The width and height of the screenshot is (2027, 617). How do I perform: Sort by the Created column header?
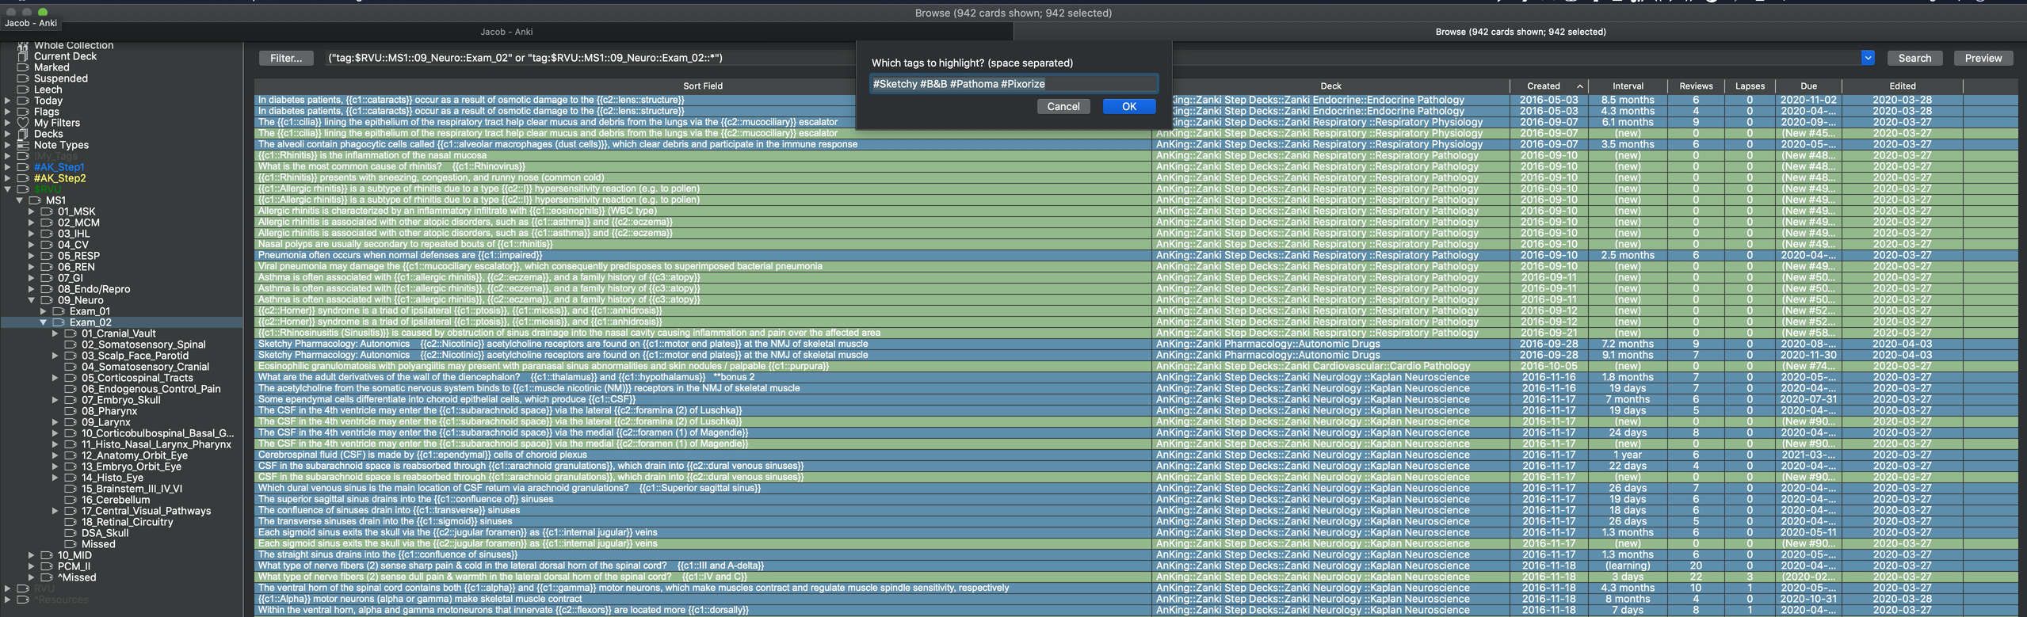click(x=1548, y=86)
